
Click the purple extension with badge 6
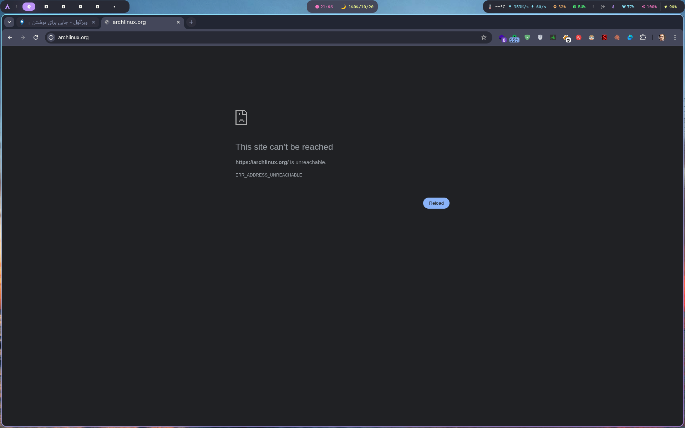click(502, 38)
